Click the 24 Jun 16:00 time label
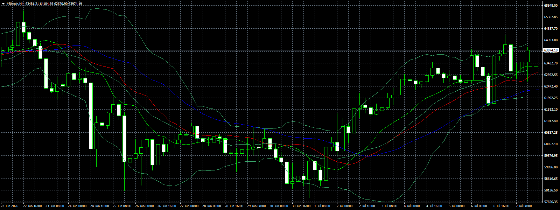The width and height of the screenshot is (560, 210). pos(99,206)
